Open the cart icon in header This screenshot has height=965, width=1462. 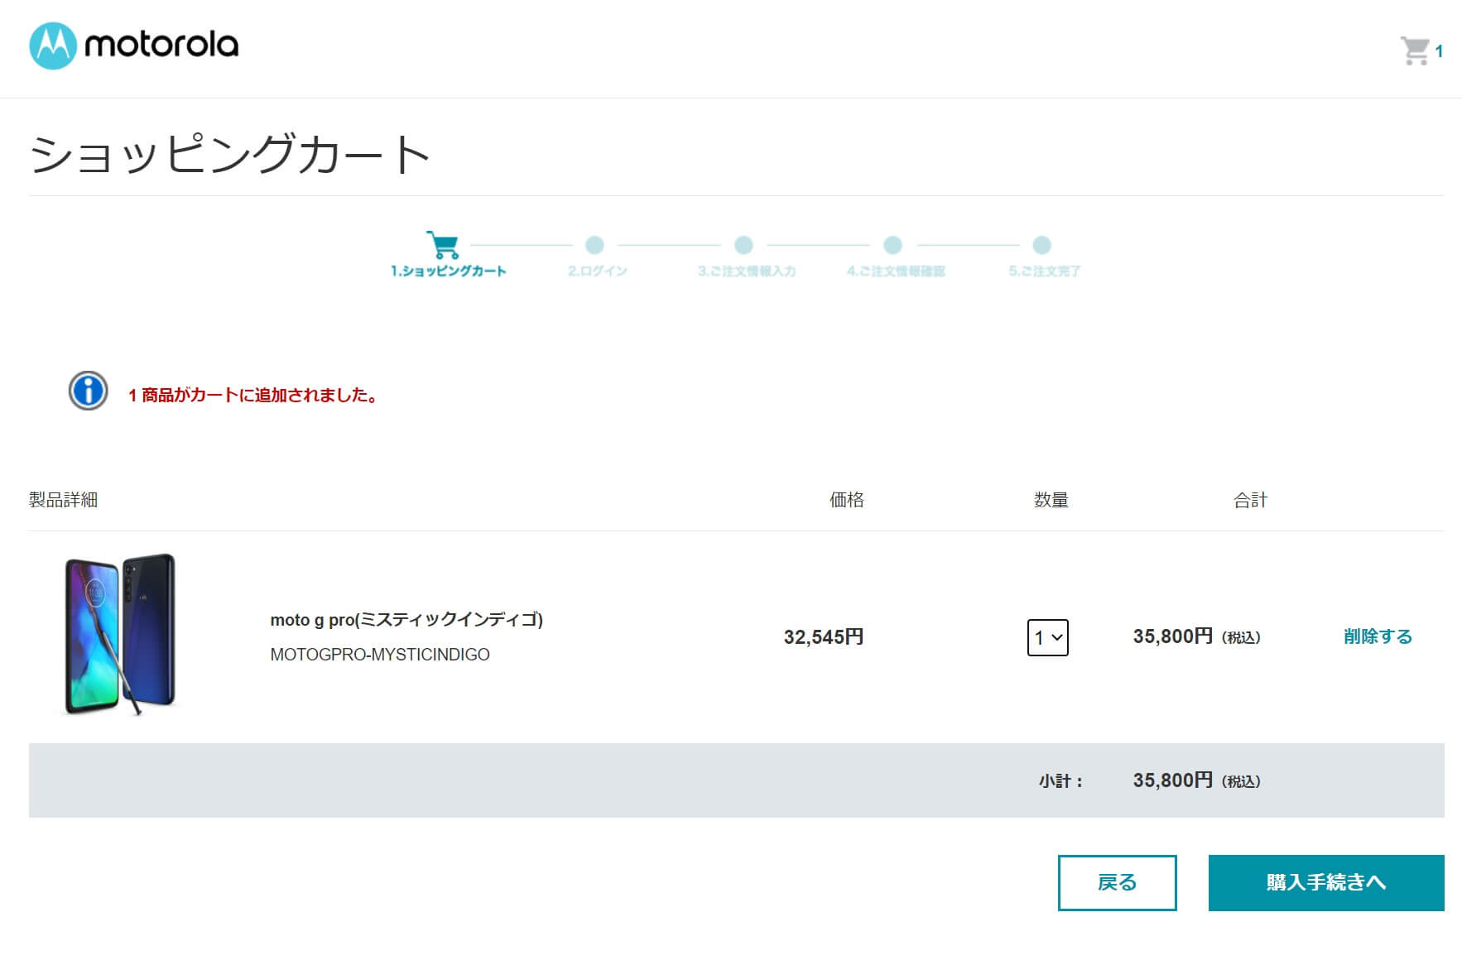point(1415,50)
